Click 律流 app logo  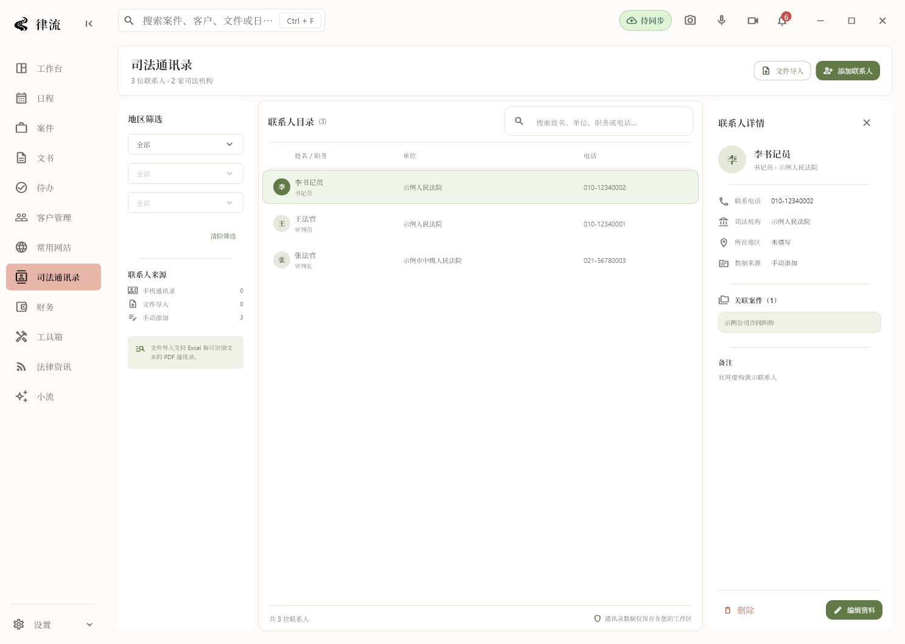[38, 24]
